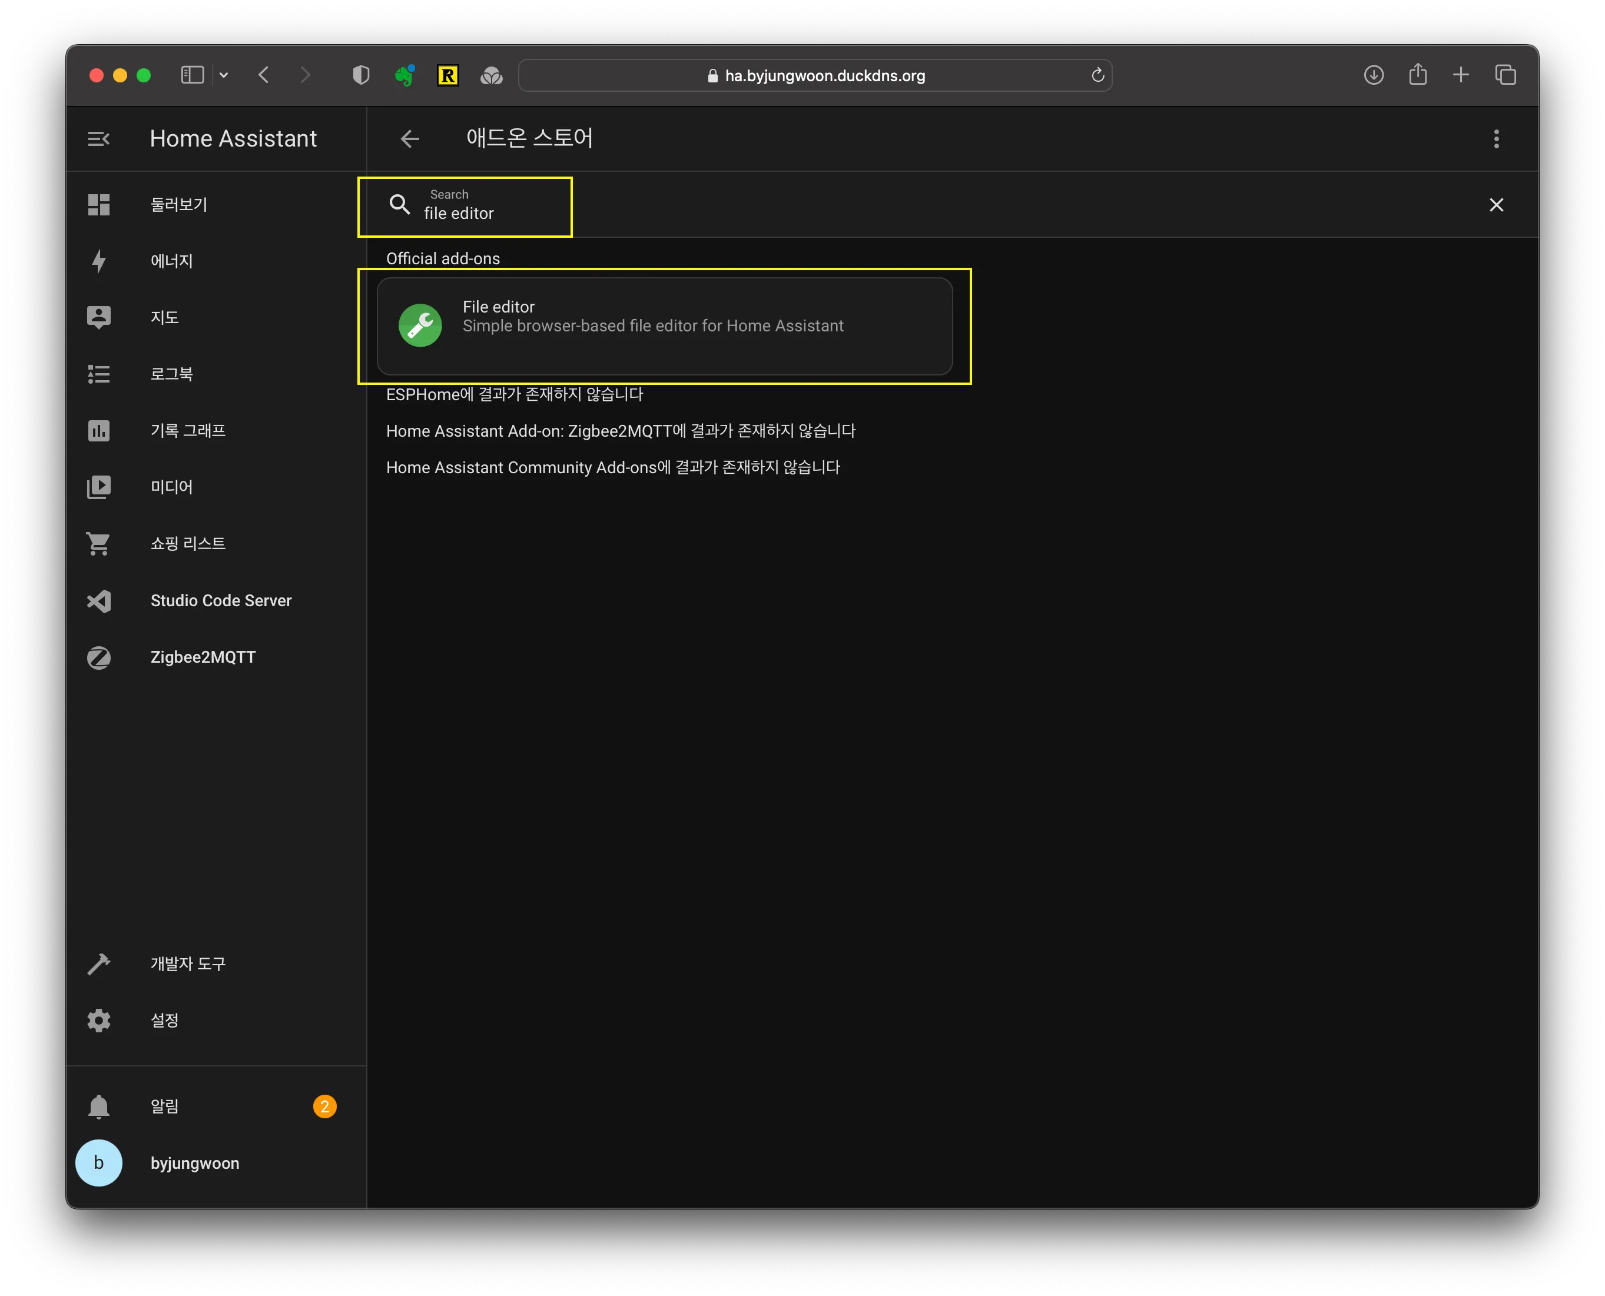Click Community Add-ons no results text
This screenshot has width=1605, height=1296.
pyautogui.click(x=613, y=467)
